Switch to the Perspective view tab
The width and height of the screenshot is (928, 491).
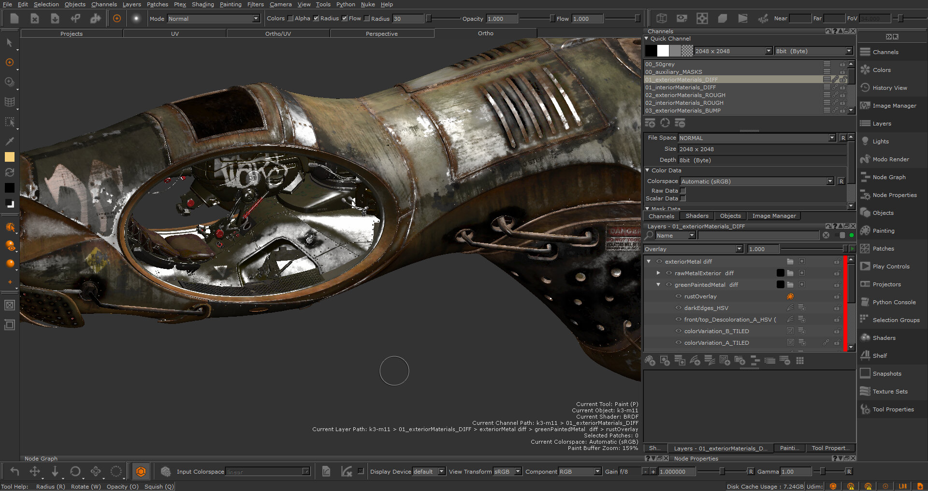click(x=381, y=34)
